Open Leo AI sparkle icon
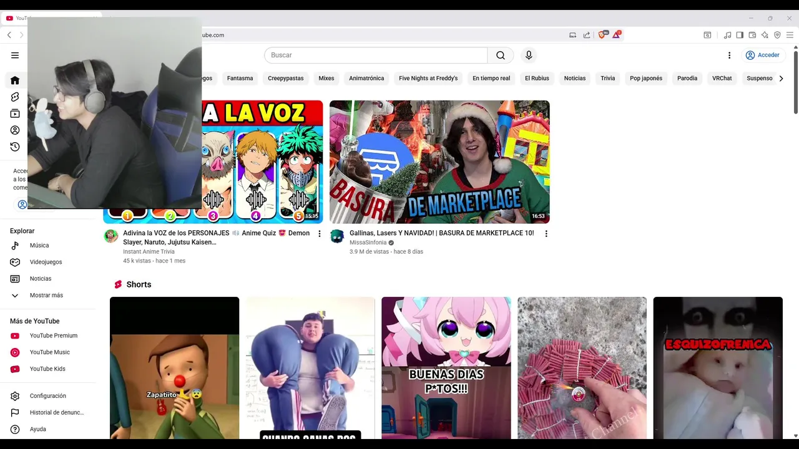This screenshot has height=449, width=799. (765, 35)
